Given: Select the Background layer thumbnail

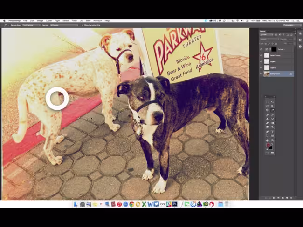Looking at the screenshot, I should (267, 74).
